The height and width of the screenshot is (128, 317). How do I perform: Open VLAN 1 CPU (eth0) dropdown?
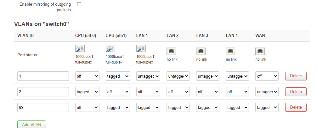[x=87, y=76]
